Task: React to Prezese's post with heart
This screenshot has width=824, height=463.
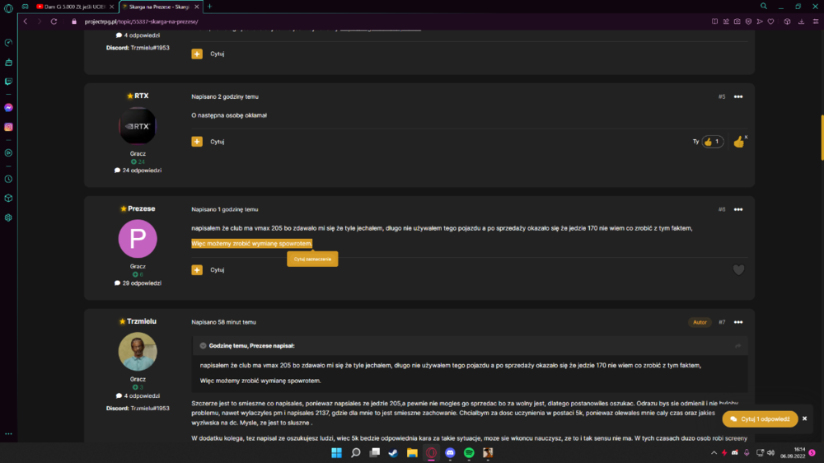Action: pyautogui.click(x=738, y=269)
